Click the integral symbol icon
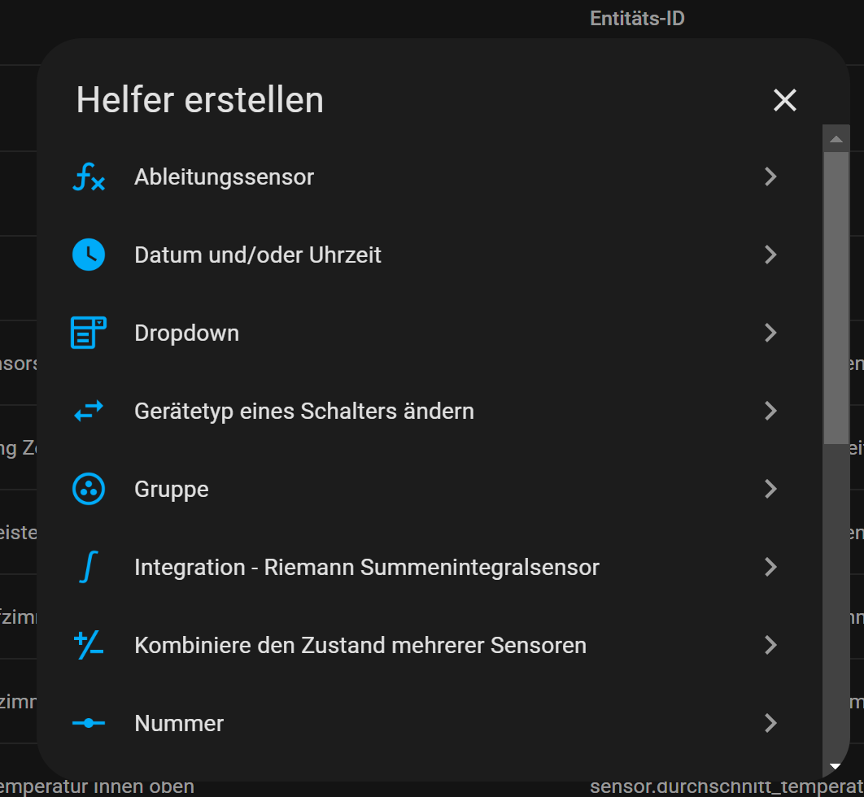864x797 pixels. [89, 568]
